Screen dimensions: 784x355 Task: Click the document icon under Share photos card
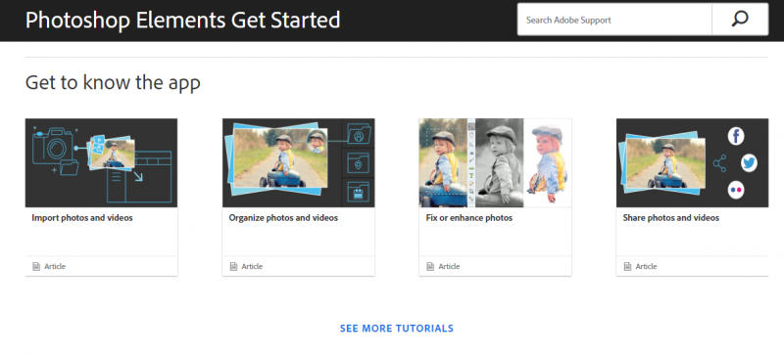tap(627, 267)
